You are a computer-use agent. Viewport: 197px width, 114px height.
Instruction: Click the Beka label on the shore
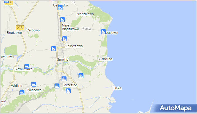coord(118,88)
